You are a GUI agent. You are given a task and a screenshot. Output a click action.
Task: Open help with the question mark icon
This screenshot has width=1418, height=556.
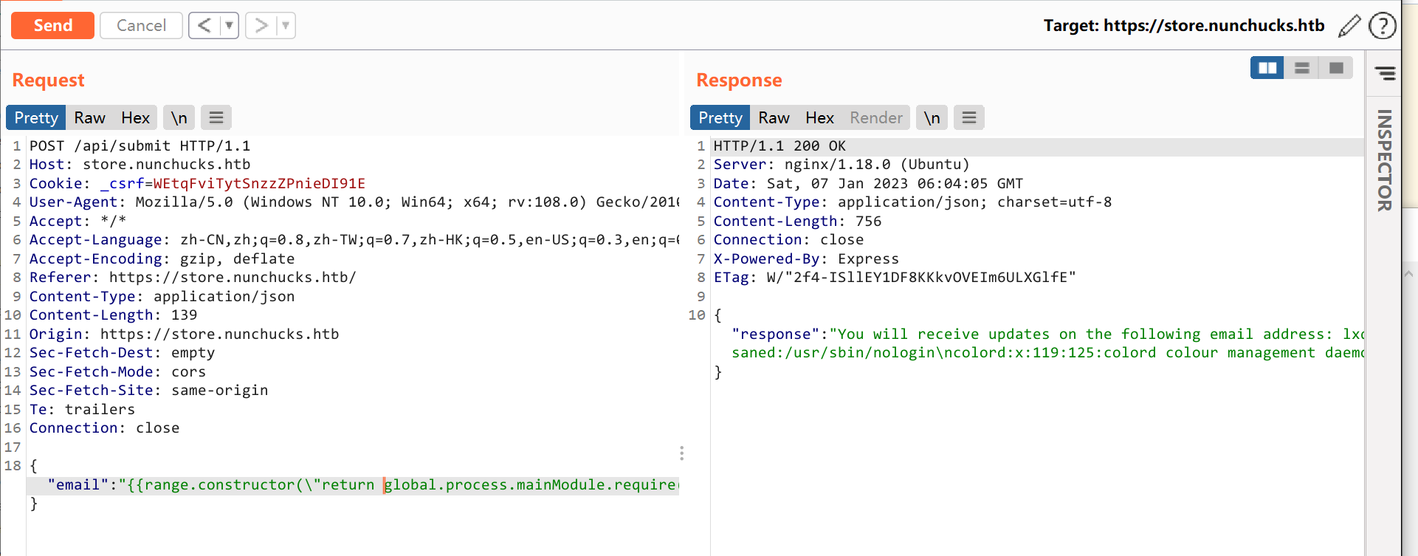[1382, 26]
